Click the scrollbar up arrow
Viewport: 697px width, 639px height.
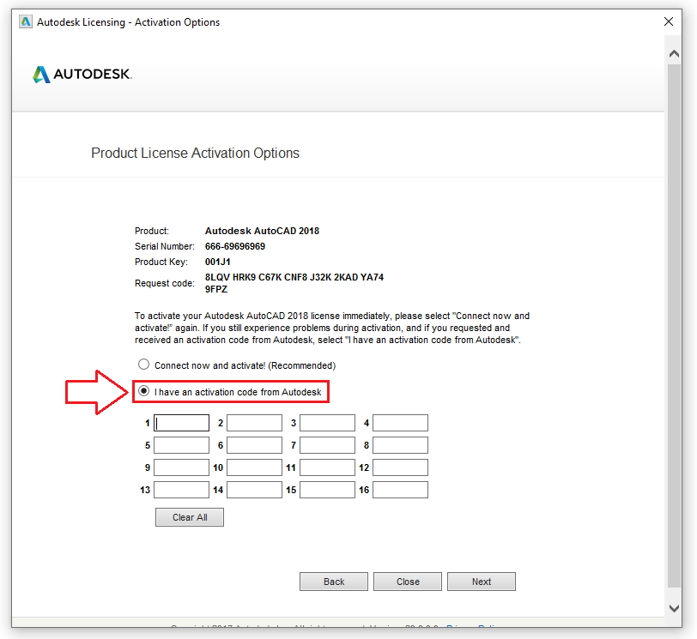(674, 54)
